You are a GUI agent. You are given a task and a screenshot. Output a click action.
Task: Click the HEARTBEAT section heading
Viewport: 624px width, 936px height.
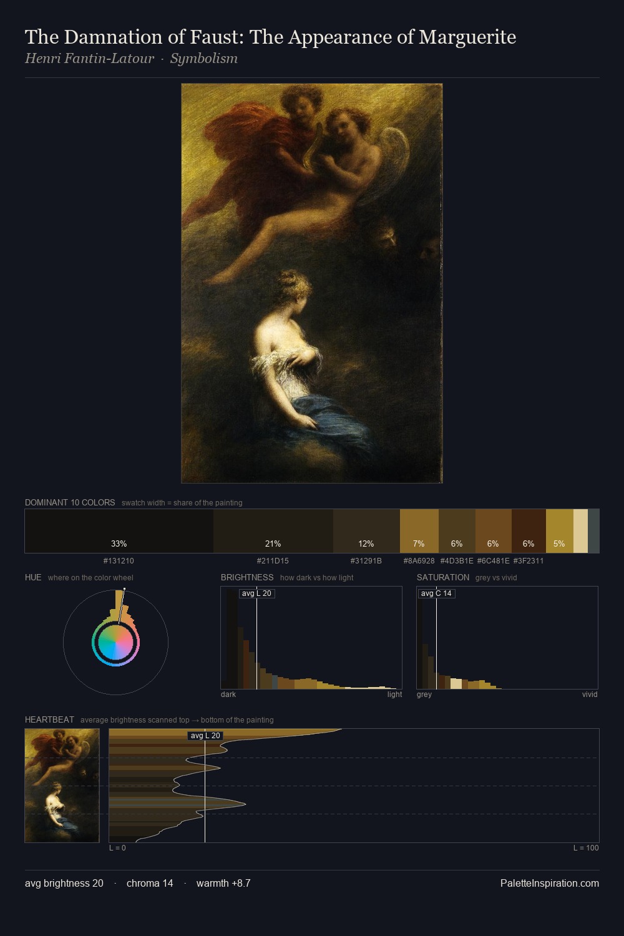point(49,719)
